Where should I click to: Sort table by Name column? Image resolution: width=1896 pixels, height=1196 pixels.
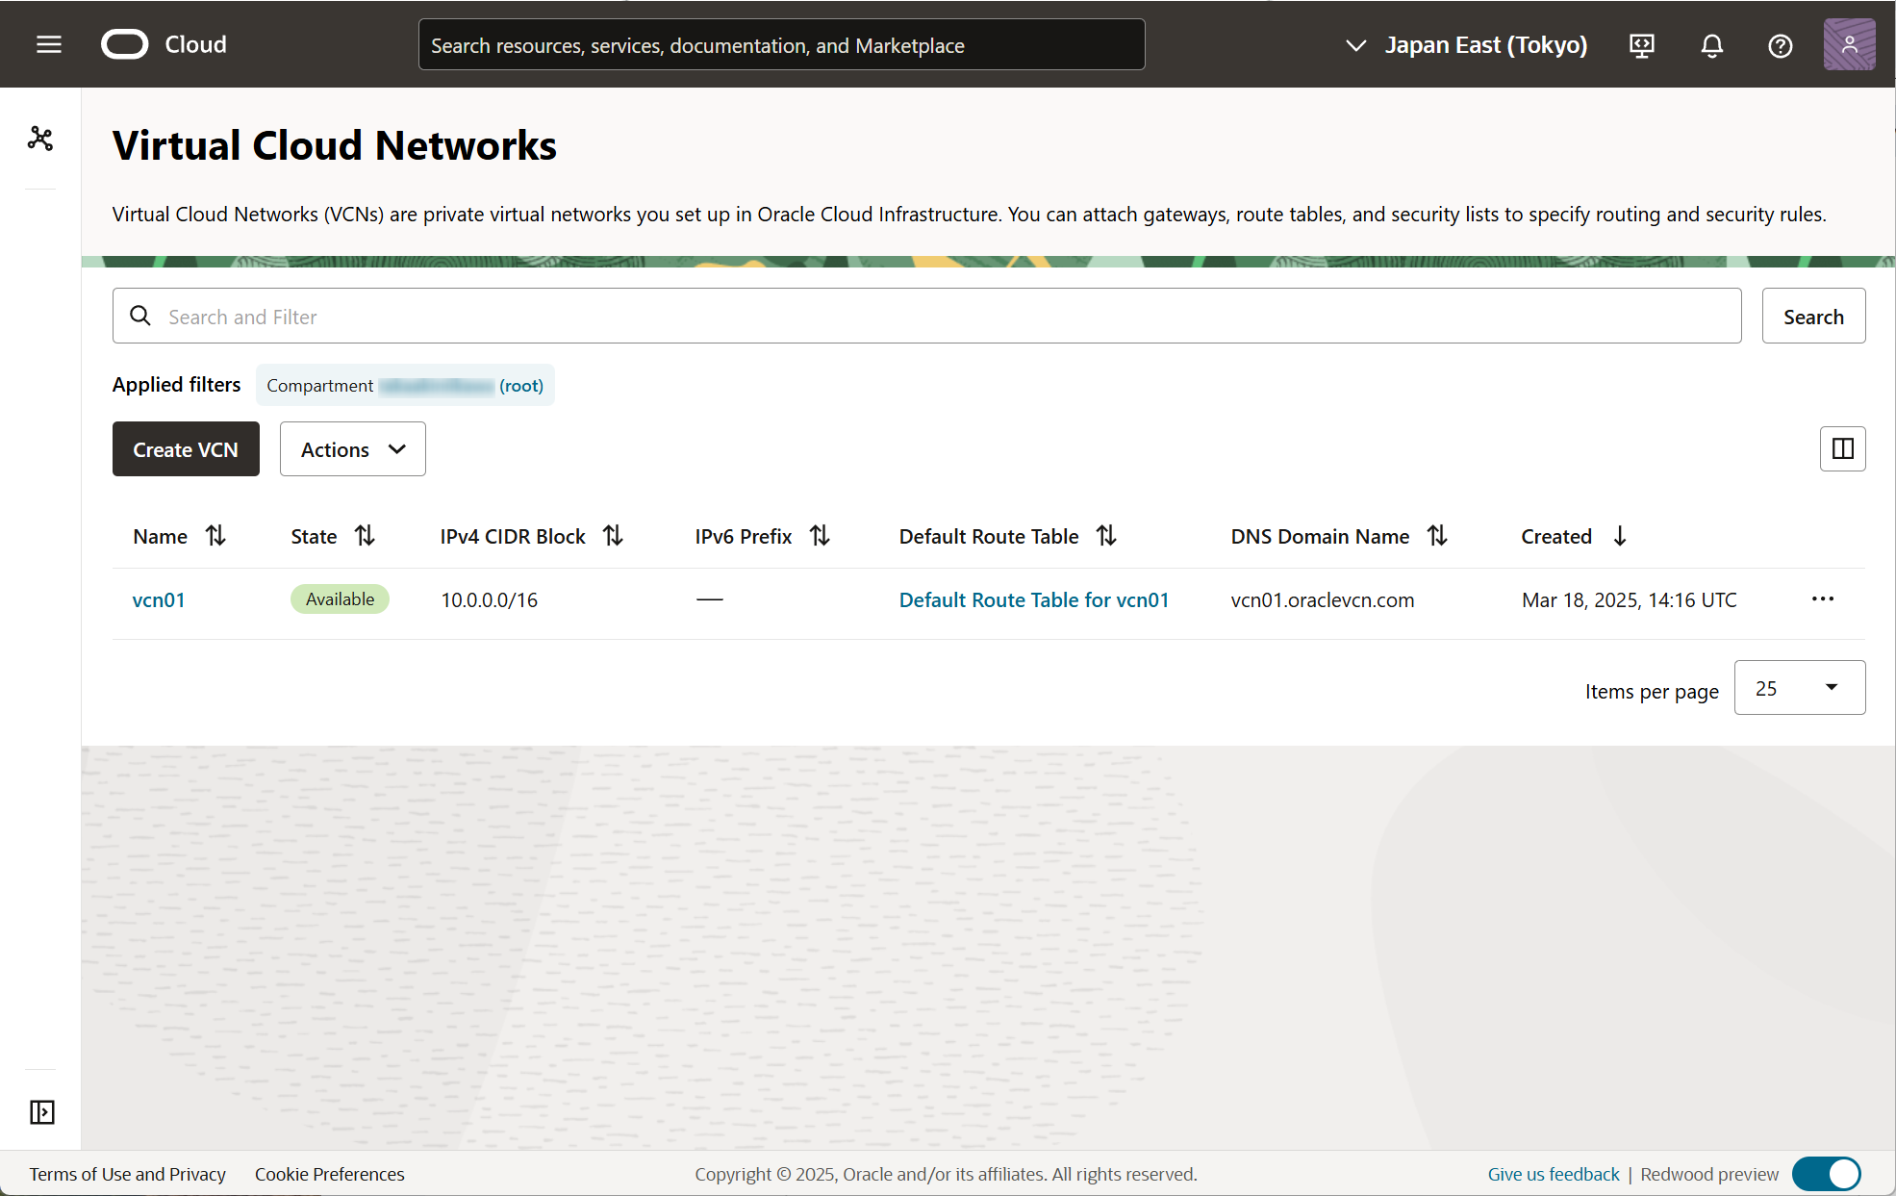click(x=215, y=536)
